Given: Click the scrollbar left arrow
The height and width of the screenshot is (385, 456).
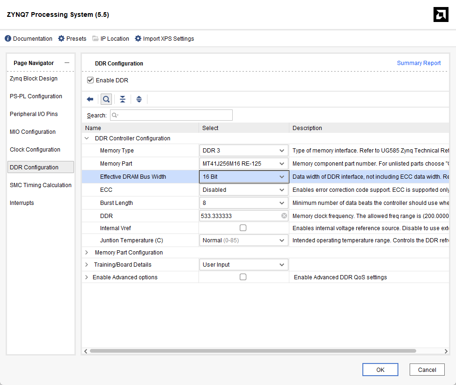Looking at the screenshot, I should click(x=86, y=351).
